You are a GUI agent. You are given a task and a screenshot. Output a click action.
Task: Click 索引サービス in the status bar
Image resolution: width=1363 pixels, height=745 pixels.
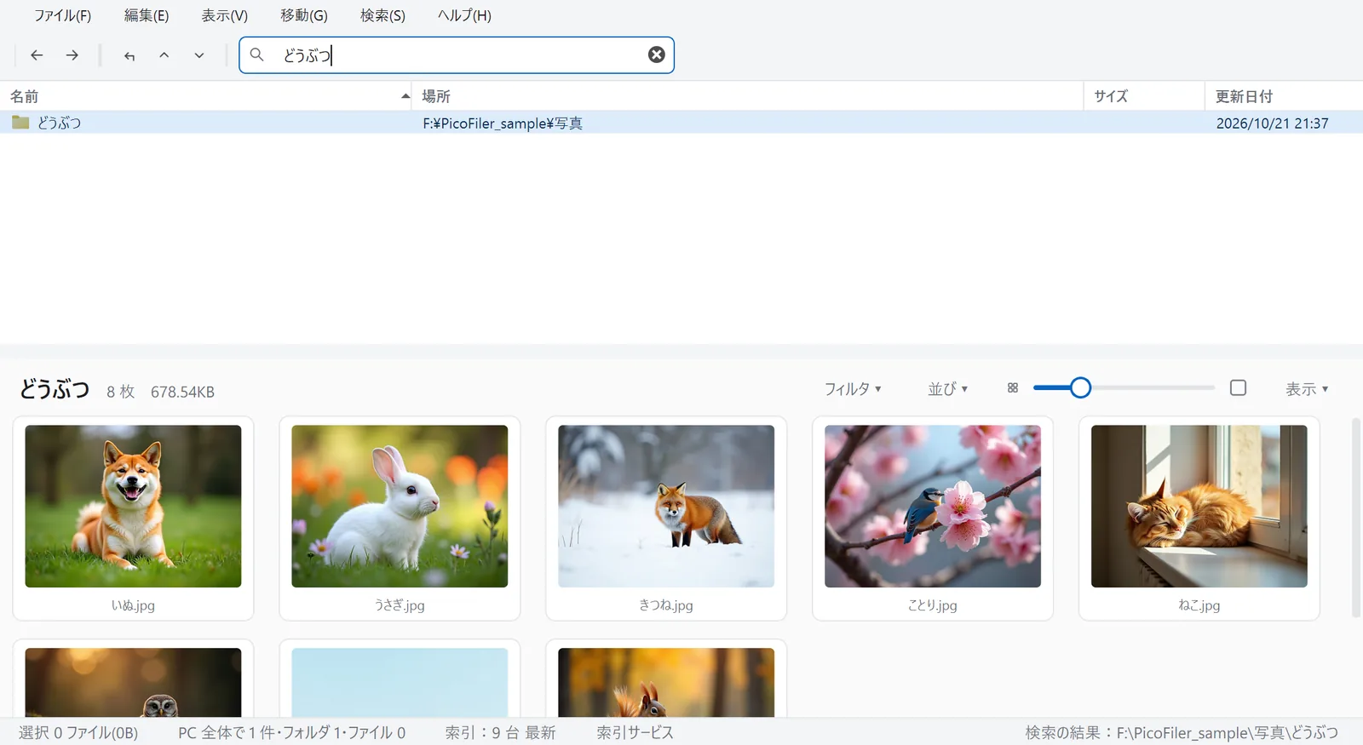(635, 732)
